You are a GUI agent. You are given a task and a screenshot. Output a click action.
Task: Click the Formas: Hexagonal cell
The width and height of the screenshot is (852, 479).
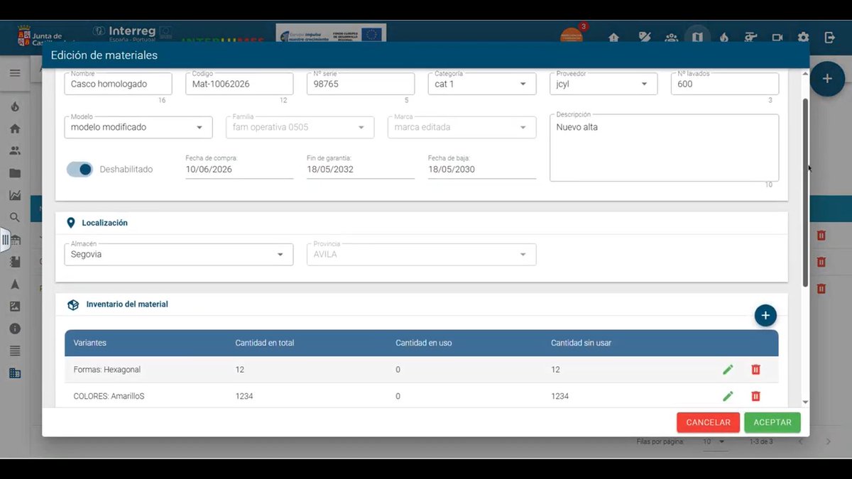[x=107, y=370]
